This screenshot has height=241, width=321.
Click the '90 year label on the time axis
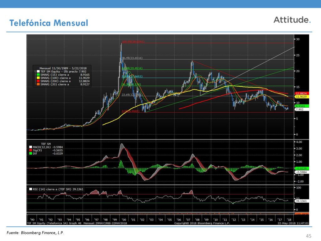(32, 219)
